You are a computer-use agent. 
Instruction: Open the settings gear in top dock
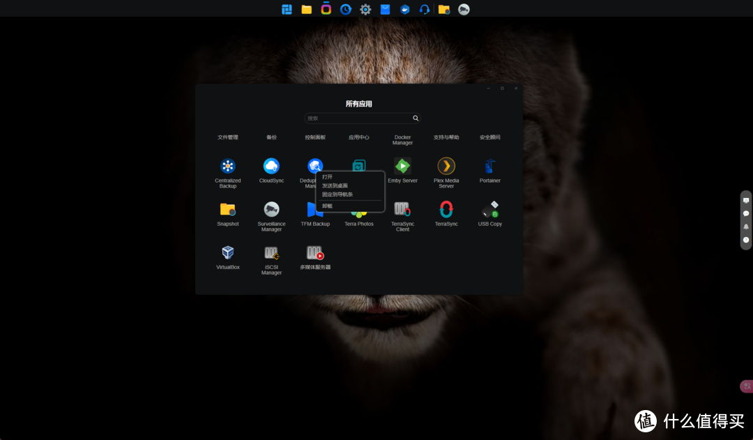(365, 9)
